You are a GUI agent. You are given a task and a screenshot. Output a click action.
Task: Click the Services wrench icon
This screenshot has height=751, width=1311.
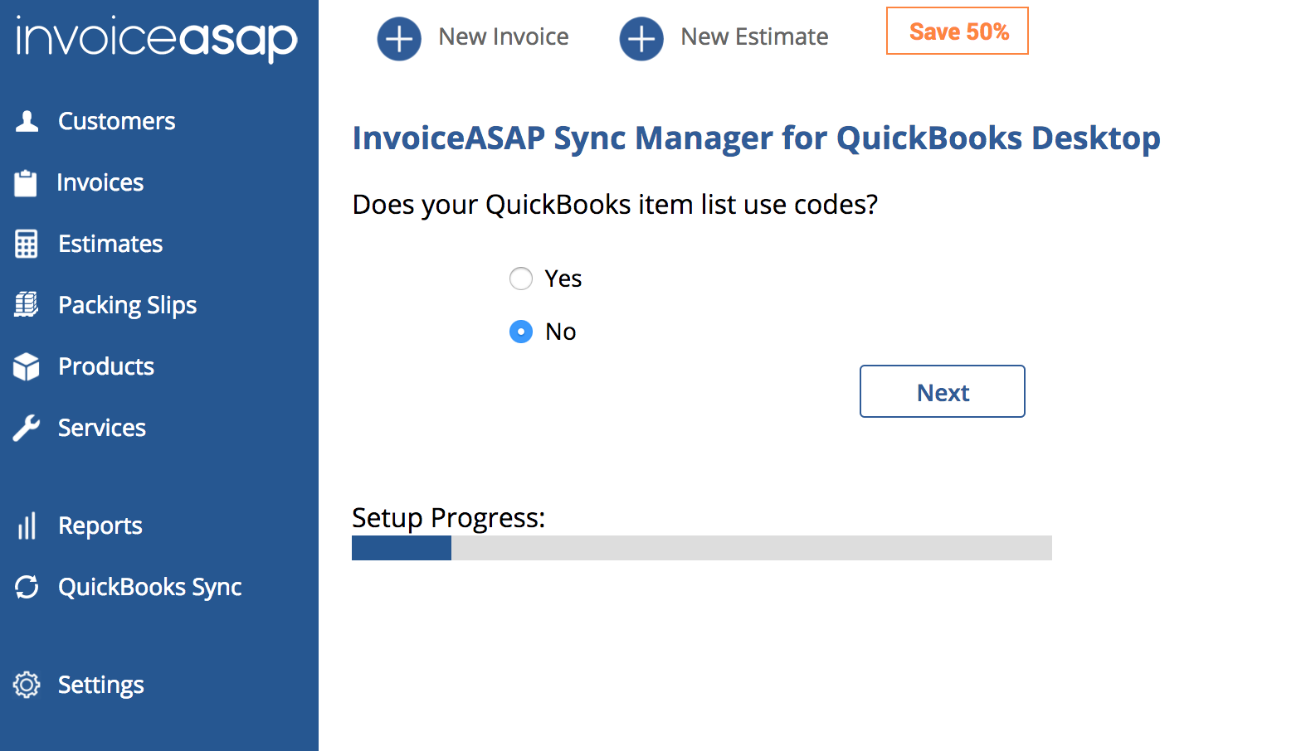click(27, 428)
